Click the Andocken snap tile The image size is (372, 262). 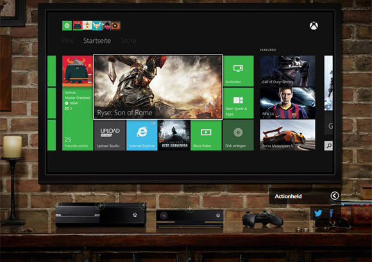(238, 71)
